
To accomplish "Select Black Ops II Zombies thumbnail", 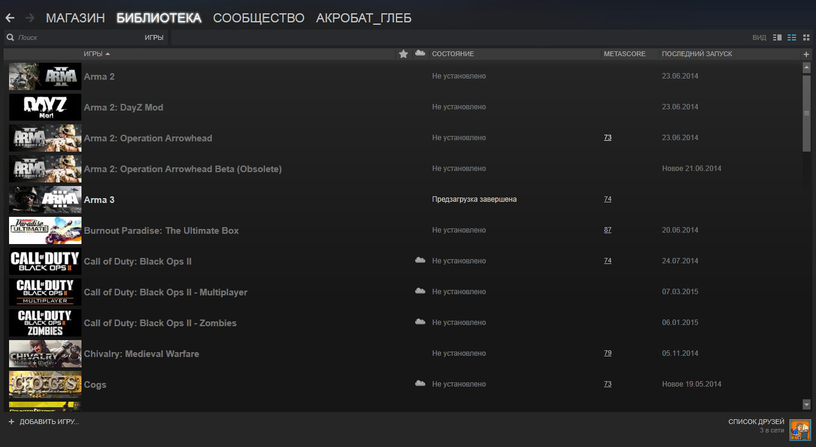I will tap(45, 323).
